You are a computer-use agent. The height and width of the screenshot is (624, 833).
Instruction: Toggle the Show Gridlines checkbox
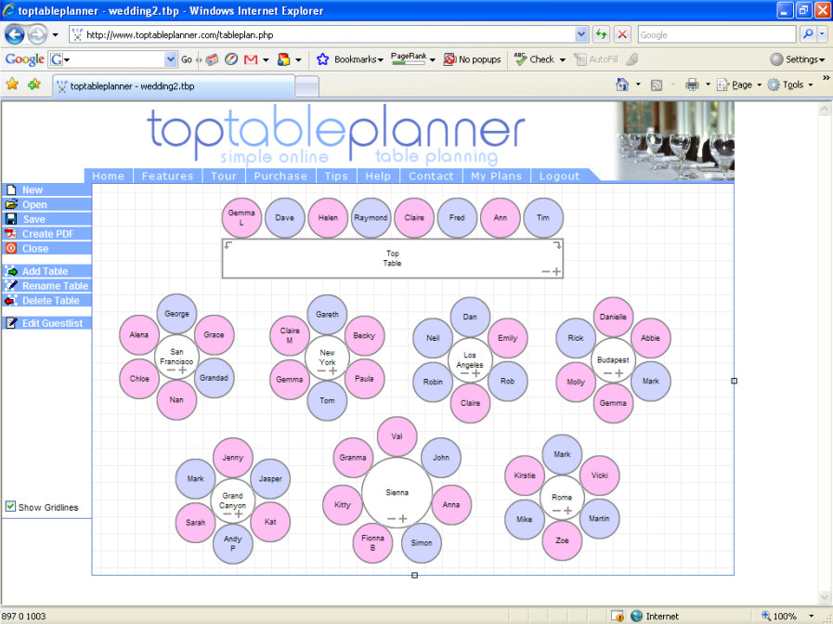pos(10,506)
